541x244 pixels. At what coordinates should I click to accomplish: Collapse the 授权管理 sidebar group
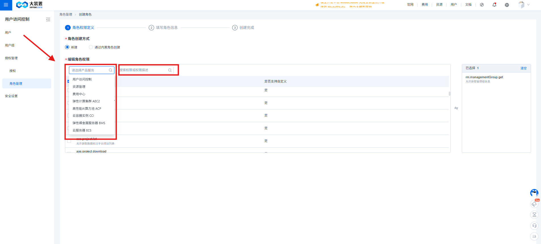47,58
